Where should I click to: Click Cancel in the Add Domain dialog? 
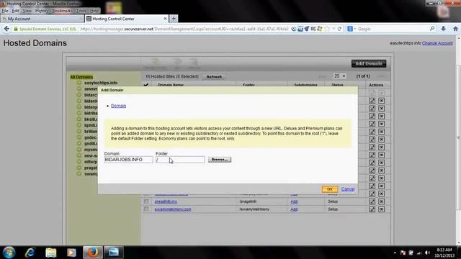pyautogui.click(x=348, y=189)
